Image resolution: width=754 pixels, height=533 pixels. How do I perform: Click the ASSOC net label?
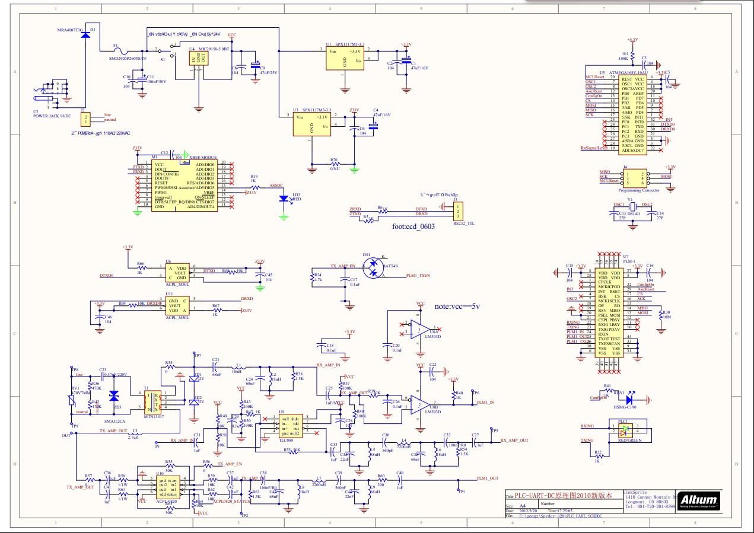pos(276,186)
